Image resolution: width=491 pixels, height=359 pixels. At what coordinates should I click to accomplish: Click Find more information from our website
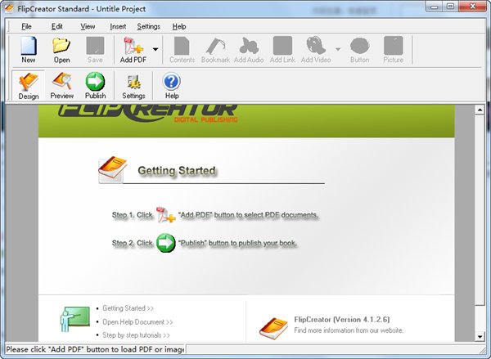click(x=349, y=330)
